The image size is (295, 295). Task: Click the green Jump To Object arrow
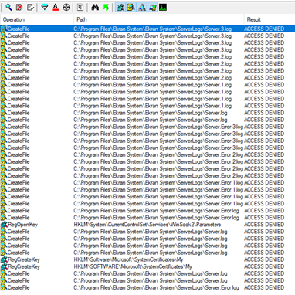pyautogui.click(x=106, y=8)
